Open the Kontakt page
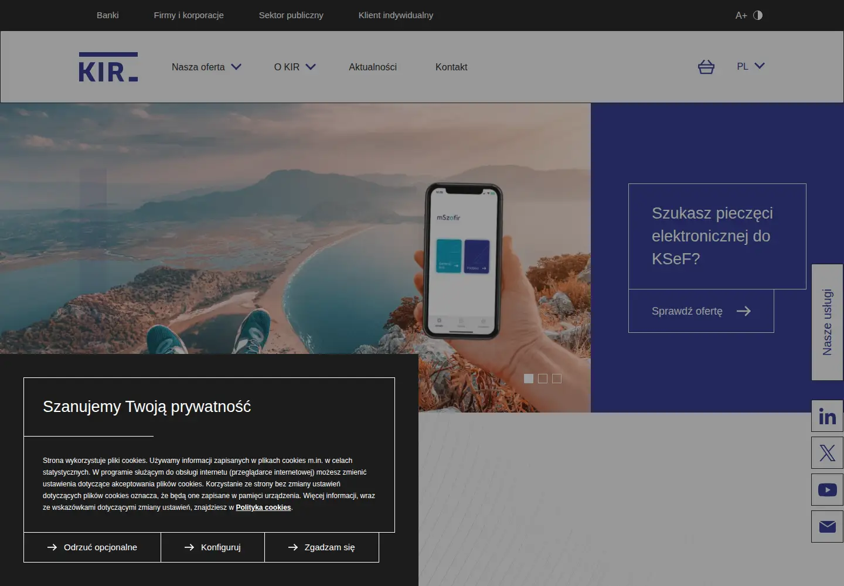 point(451,67)
